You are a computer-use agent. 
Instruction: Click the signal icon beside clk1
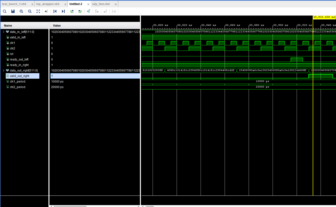[x=8, y=43]
